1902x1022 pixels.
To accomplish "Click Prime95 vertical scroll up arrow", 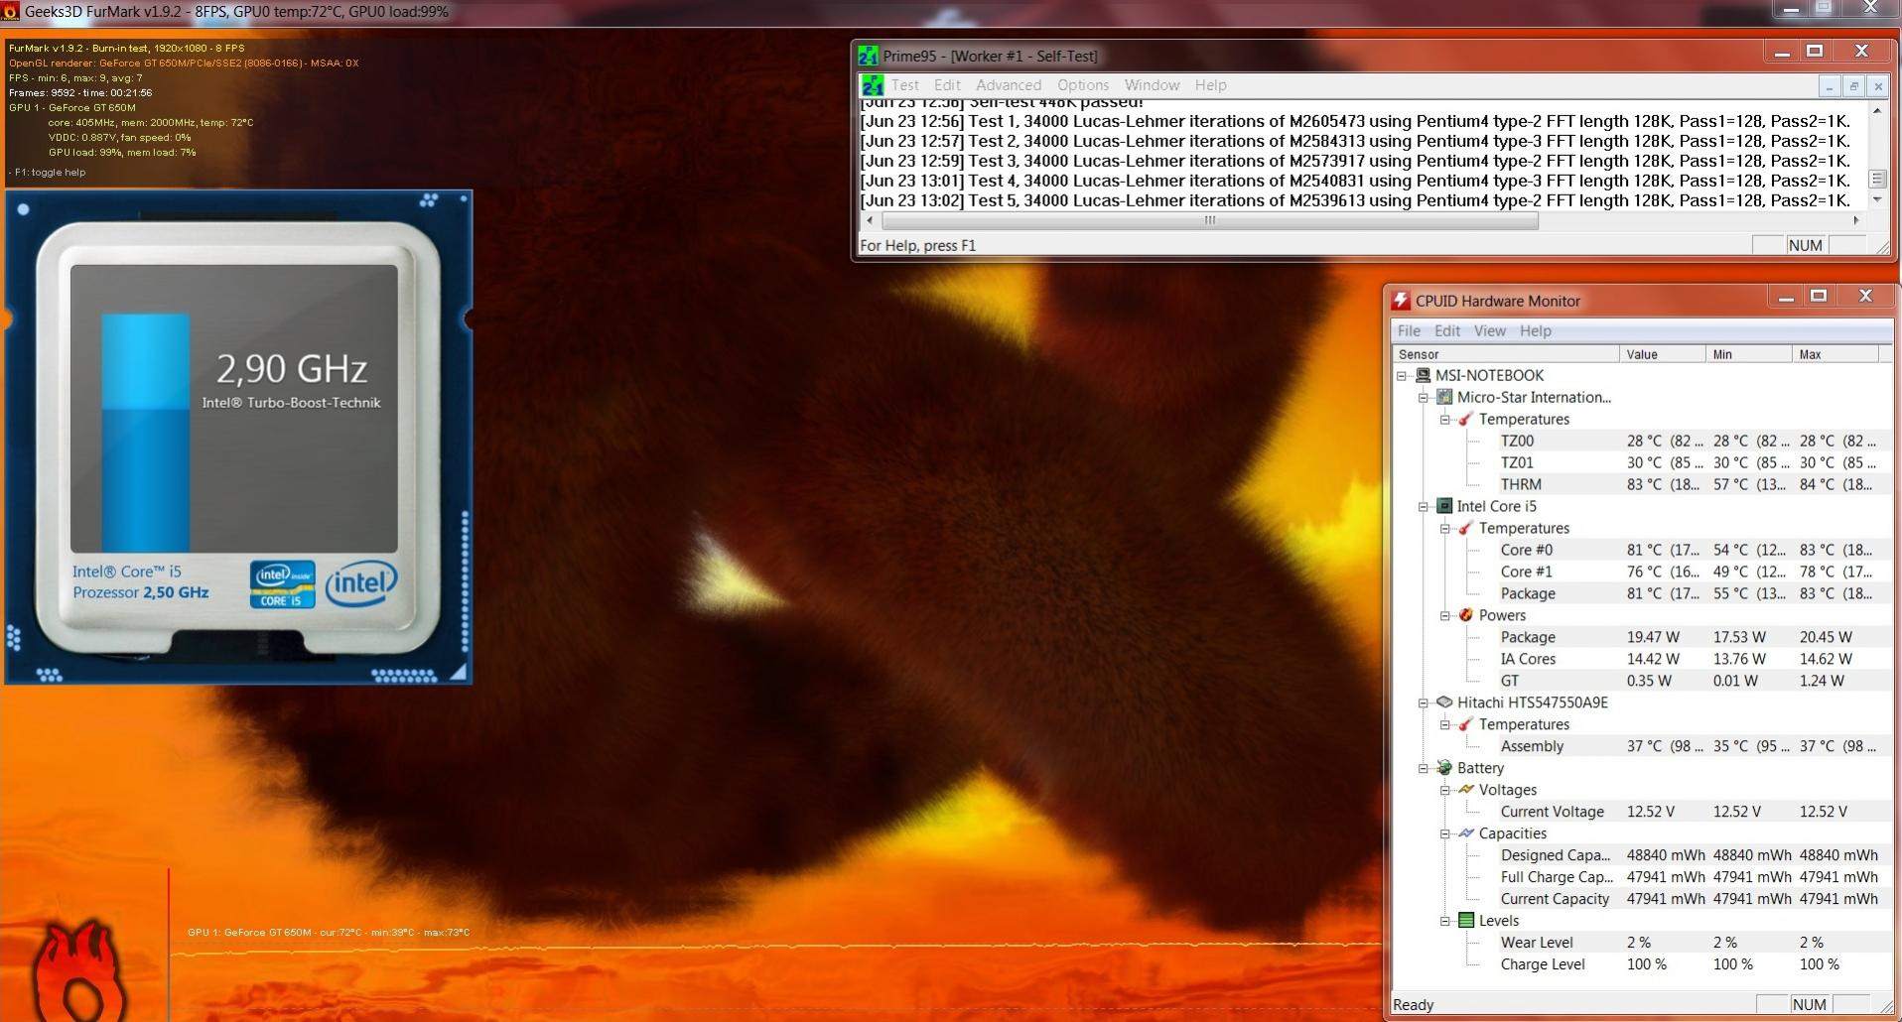I will [x=1876, y=110].
